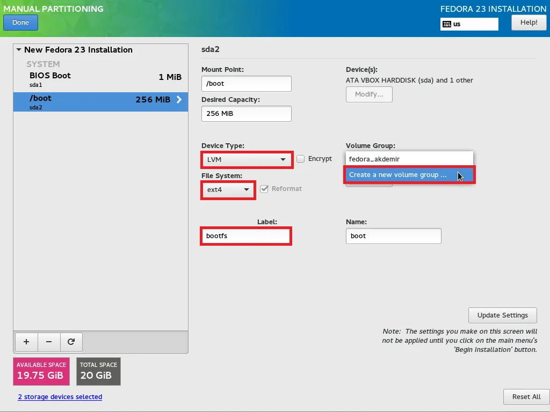The image size is (550, 412).
Task: Click the chevron arrow on /boot row
Action: [179, 99]
